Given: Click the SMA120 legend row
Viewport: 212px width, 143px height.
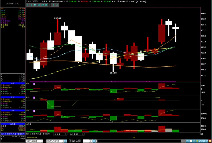Looking at the screenshot, I should [13, 17].
